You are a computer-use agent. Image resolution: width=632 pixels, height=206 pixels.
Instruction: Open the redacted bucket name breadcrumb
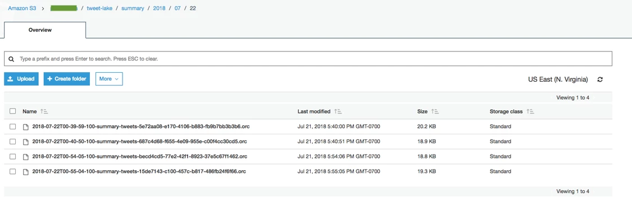[x=63, y=8]
